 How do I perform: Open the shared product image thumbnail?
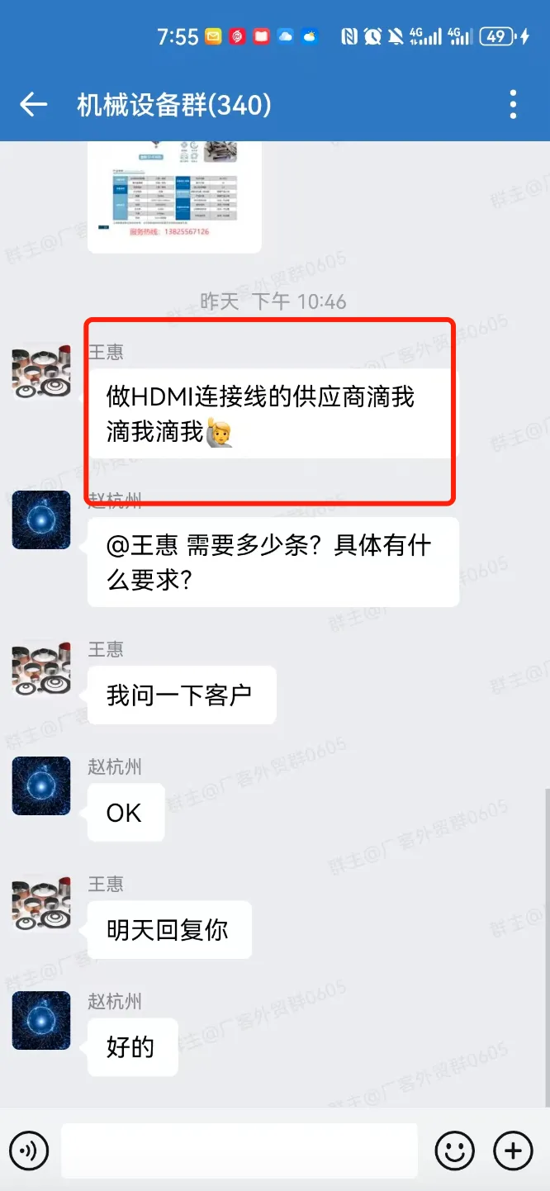click(174, 197)
